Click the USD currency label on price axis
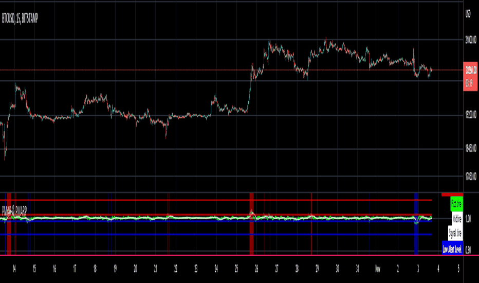479x283 pixels. tap(468, 14)
